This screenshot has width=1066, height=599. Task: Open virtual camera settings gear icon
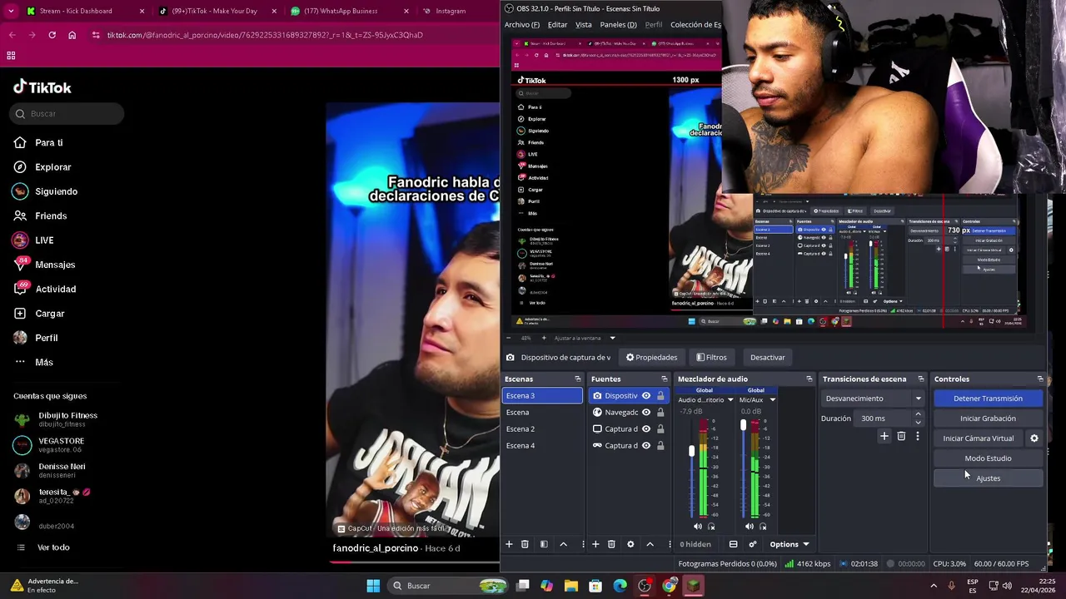(1034, 438)
